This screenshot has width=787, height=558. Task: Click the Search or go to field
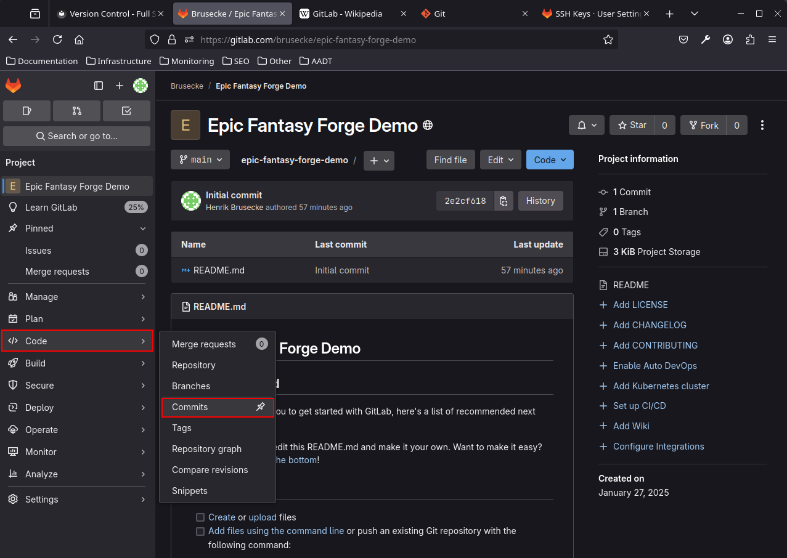point(76,136)
